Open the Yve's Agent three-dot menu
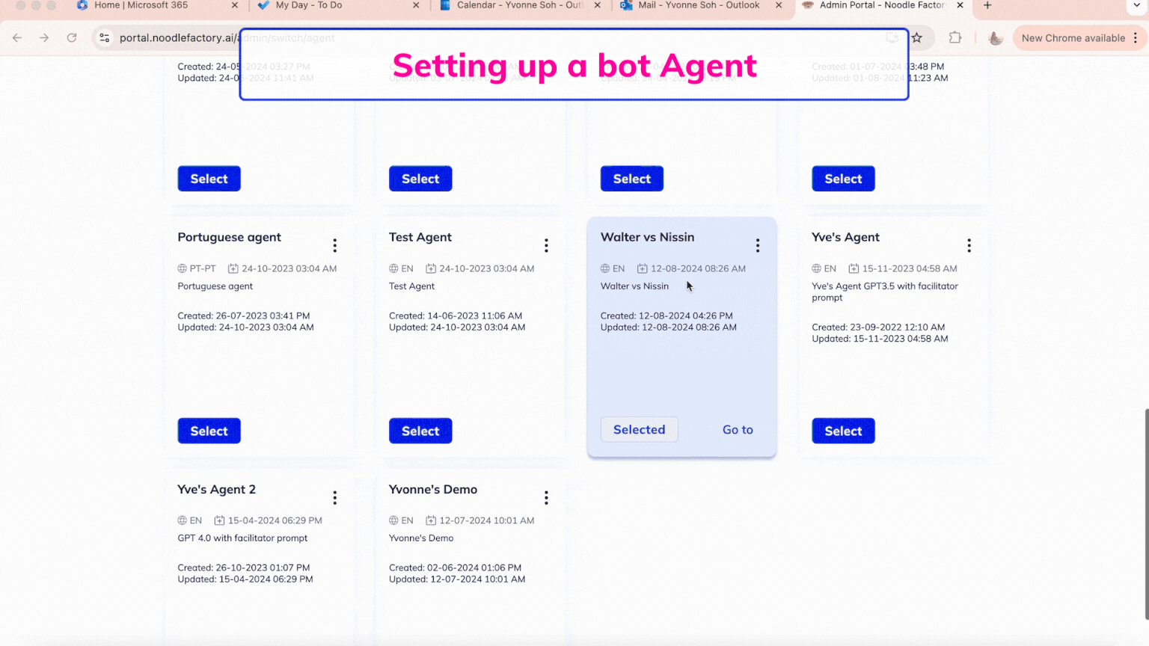This screenshot has height=646, width=1149. pos(969,245)
